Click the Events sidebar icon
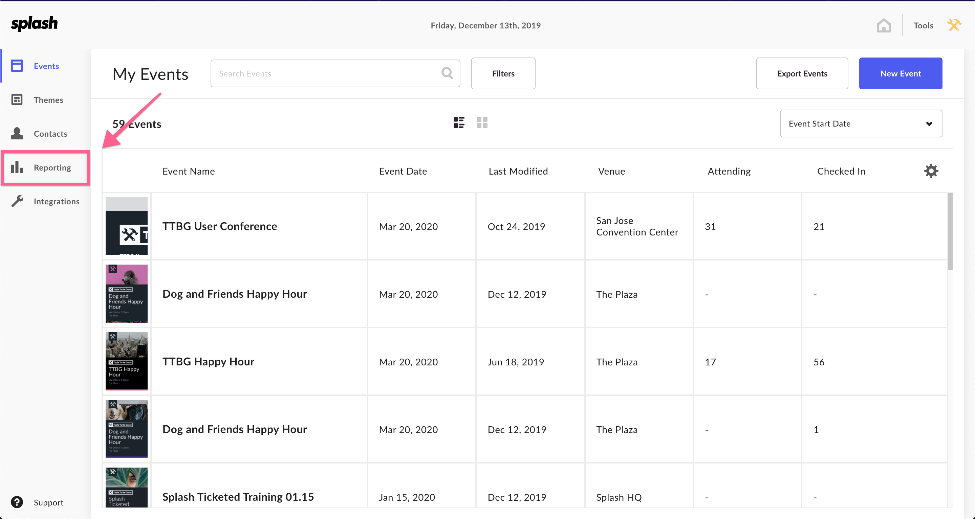975x519 pixels. 17,66
